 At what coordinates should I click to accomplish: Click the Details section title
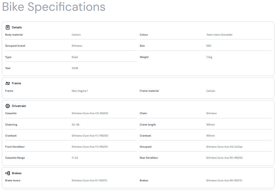[17, 27]
